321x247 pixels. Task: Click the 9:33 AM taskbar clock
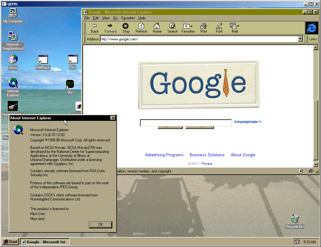309,242
